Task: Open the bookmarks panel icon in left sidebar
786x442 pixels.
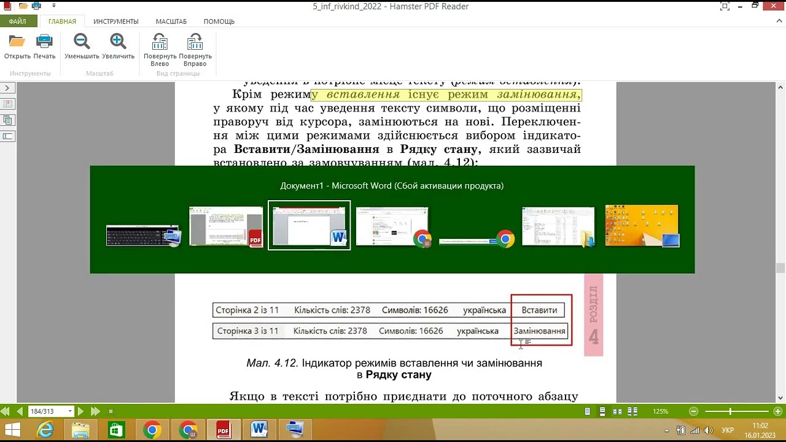Action: click(8, 104)
